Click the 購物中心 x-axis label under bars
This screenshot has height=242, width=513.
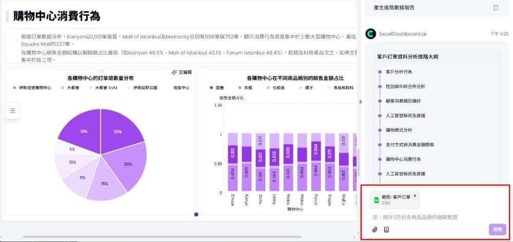(x=295, y=209)
